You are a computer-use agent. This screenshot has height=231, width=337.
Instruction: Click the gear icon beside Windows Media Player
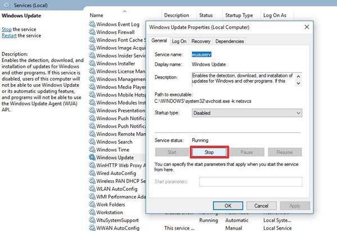tap(92, 87)
